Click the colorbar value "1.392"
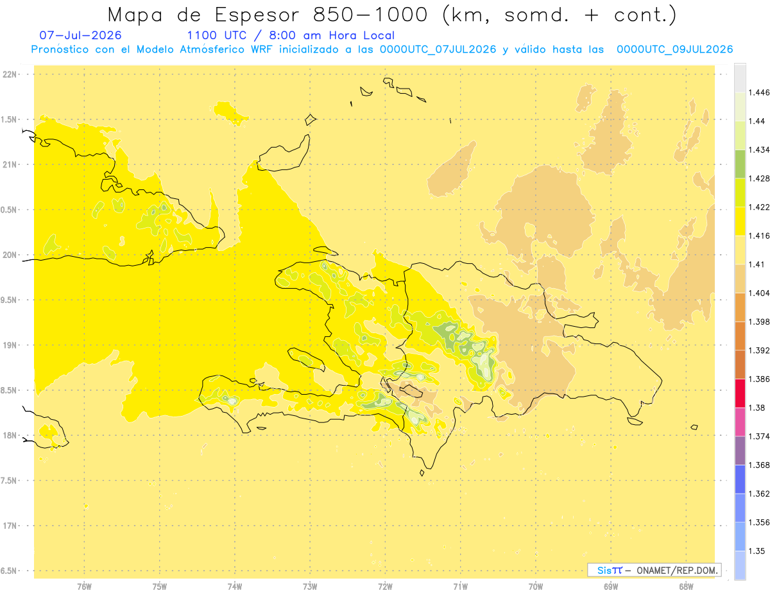The height and width of the screenshot is (595, 770). click(759, 350)
